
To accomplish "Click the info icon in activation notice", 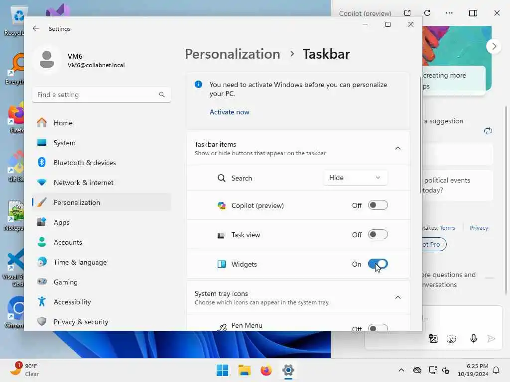I will pos(198,85).
